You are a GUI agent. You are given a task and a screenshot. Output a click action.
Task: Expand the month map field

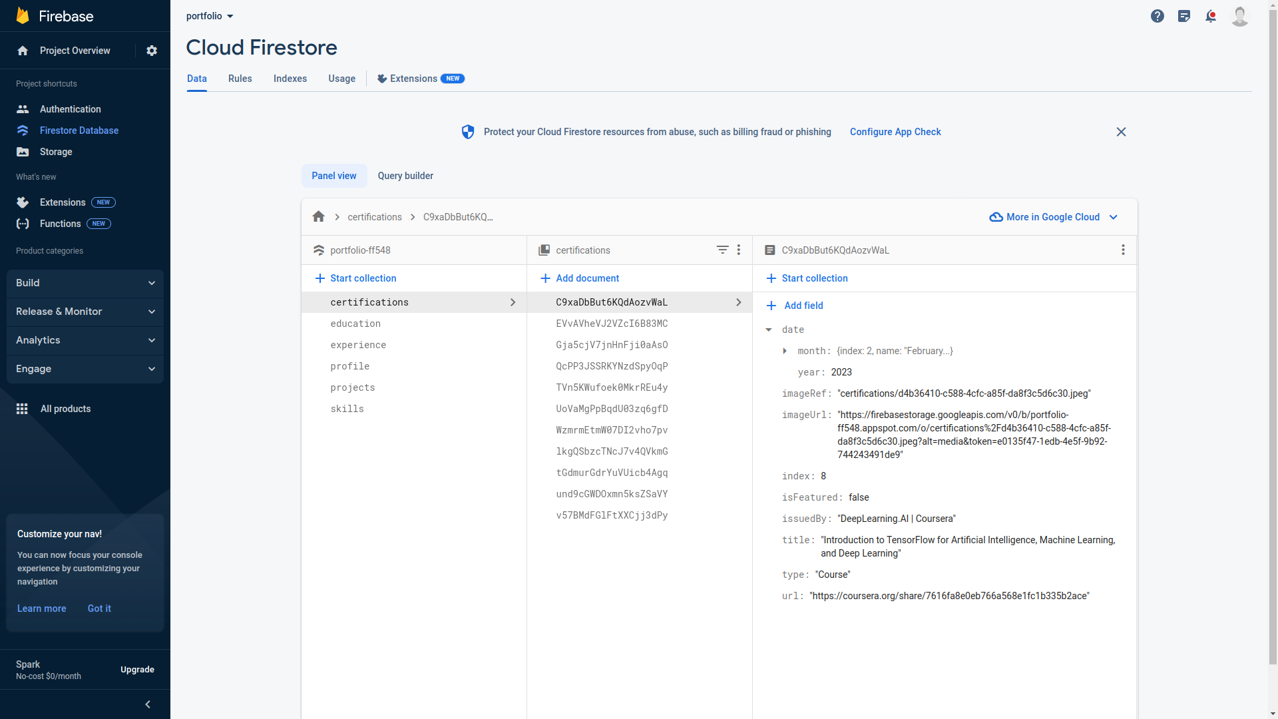pos(785,351)
